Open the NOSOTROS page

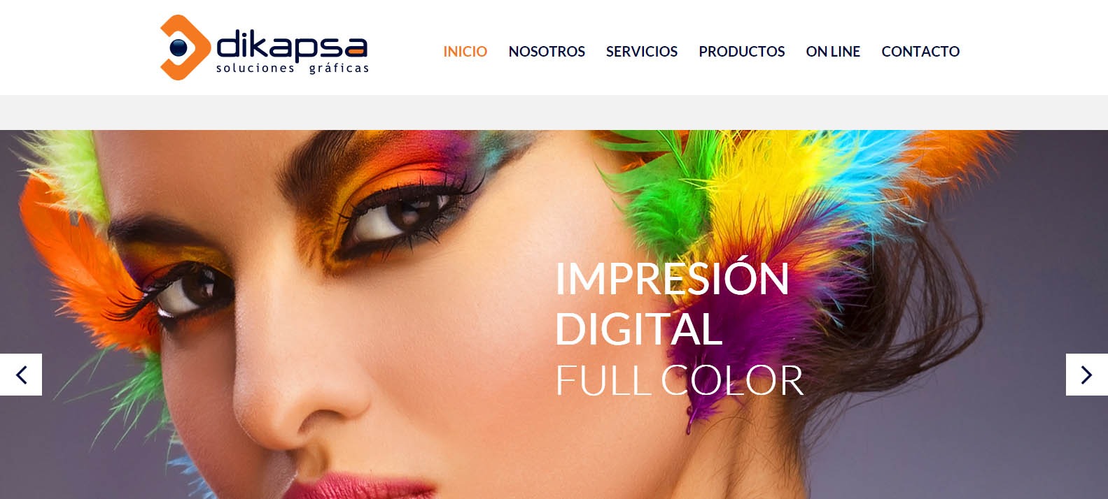pyautogui.click(x=547, y=52)
